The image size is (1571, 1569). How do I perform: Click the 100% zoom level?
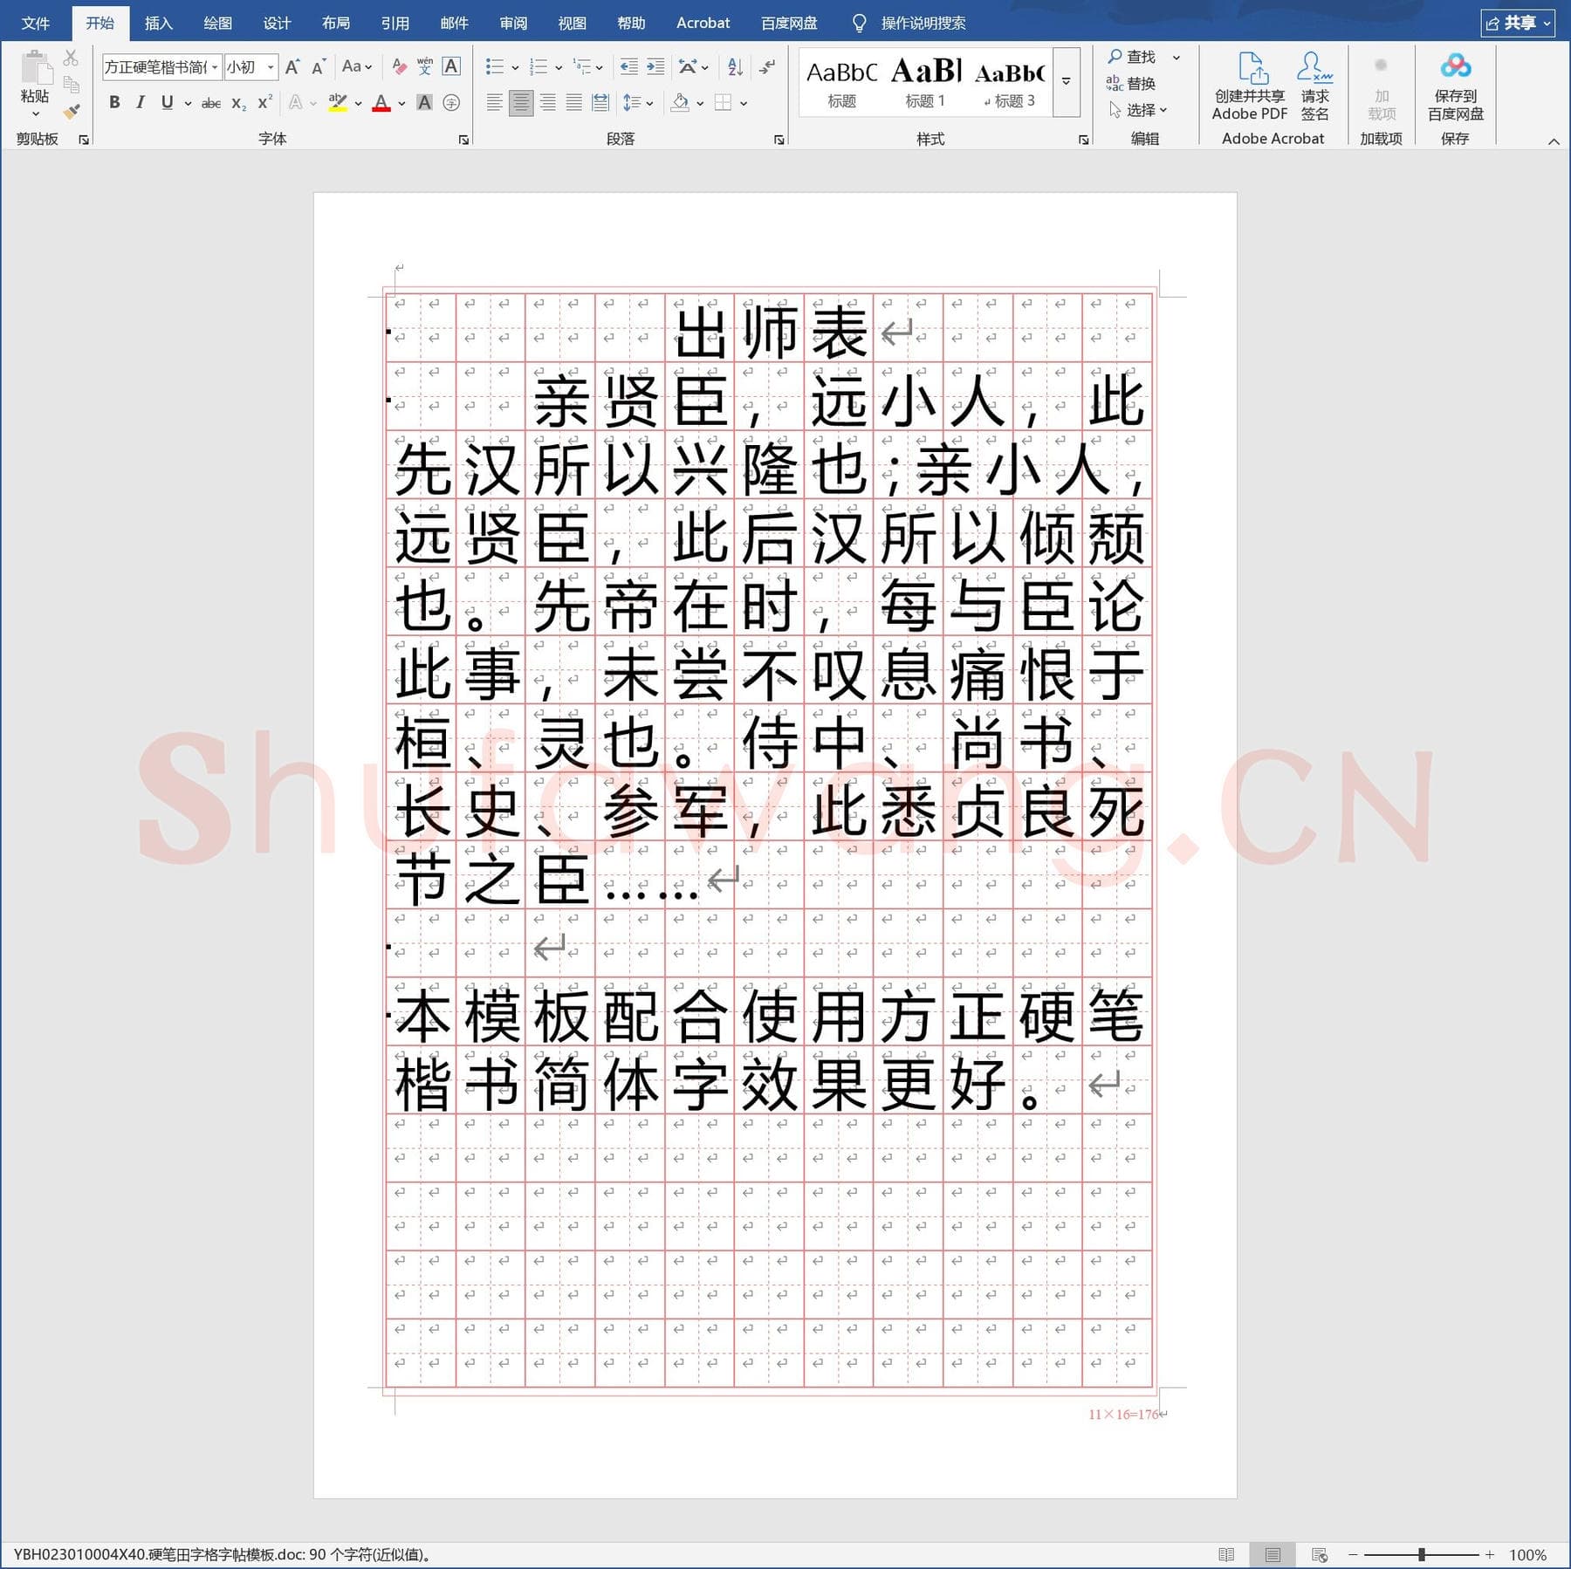(x=1527, y=1554)
